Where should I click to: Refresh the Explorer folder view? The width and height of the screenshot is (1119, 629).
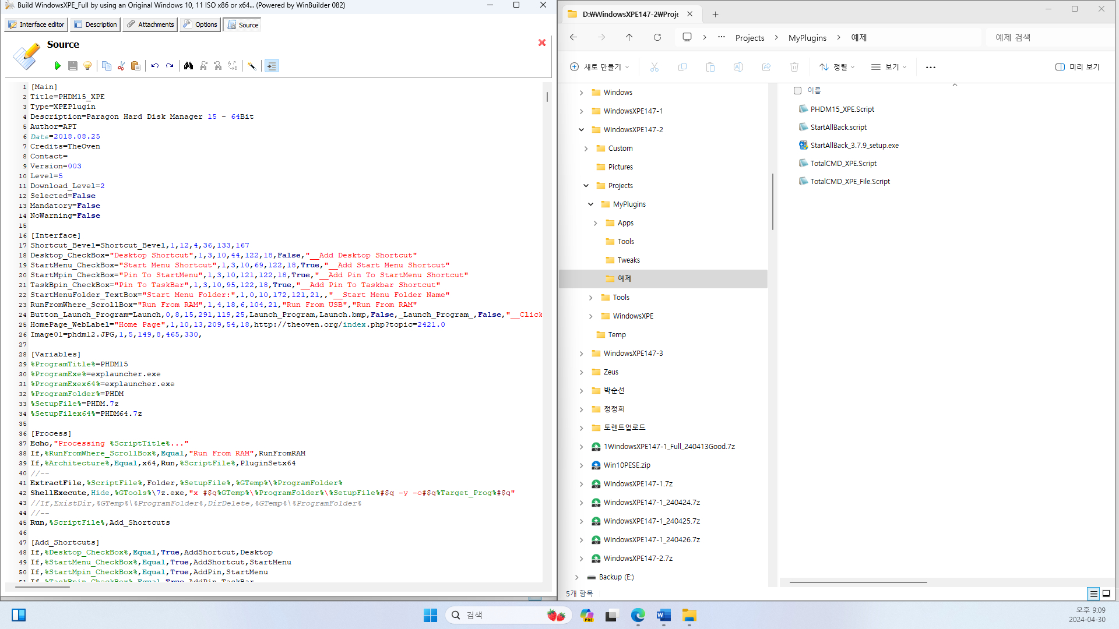pyautogui.click(x=657, y=37)
